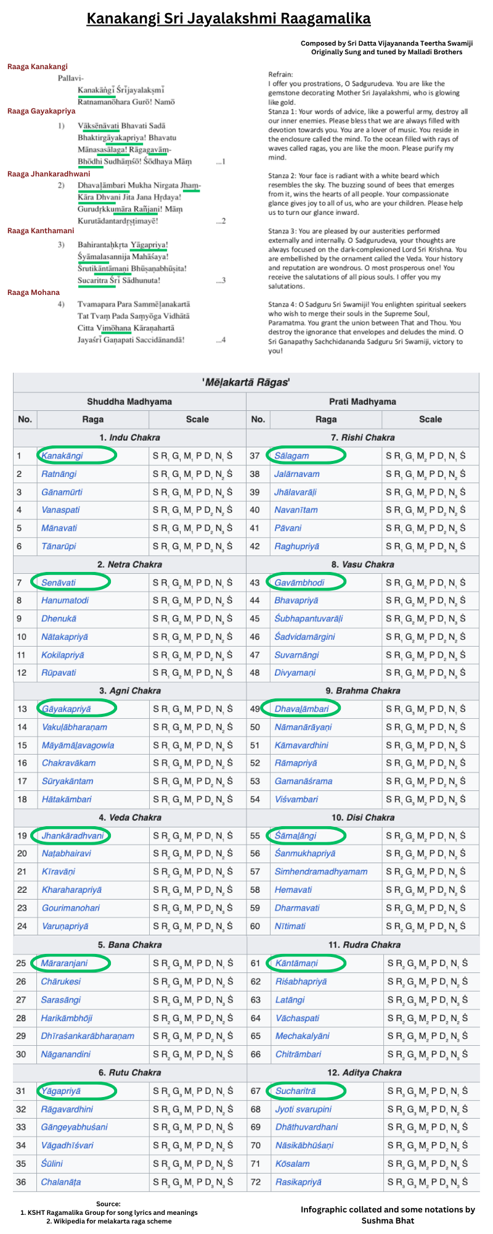The height and width of the screenshot is (1234, 493).
Task: Open the Kharaharapriyā raga link
Action: (71, 890)
